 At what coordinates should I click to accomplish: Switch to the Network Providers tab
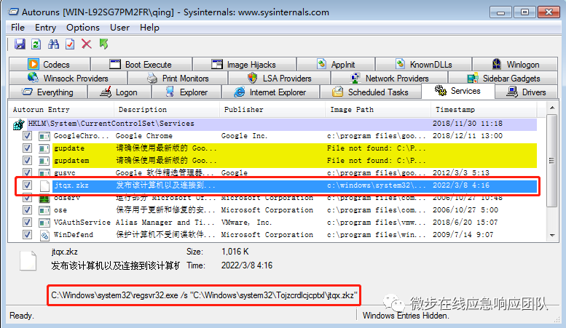pos(390,78)
